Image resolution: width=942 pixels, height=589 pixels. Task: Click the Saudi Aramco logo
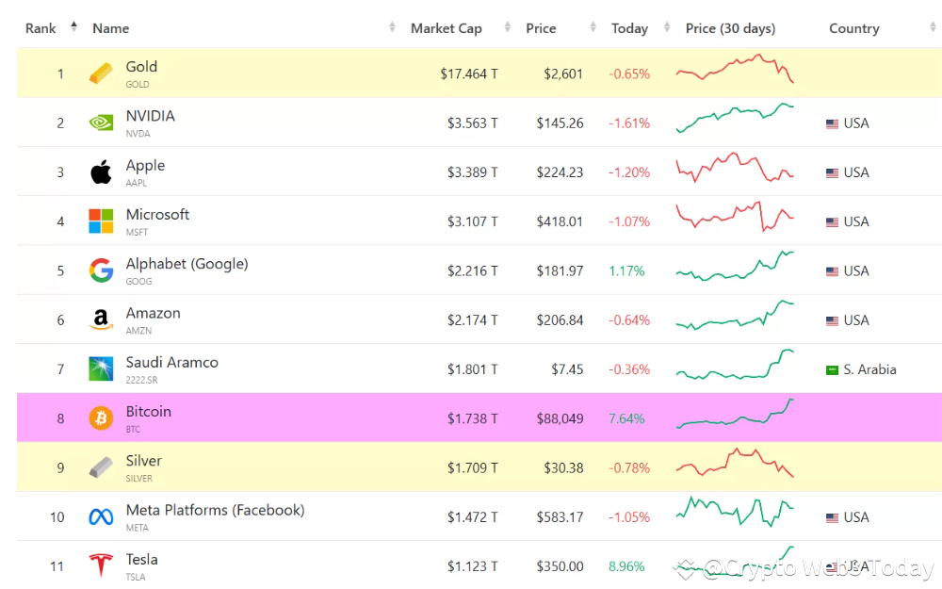click(x=101, y=368)
